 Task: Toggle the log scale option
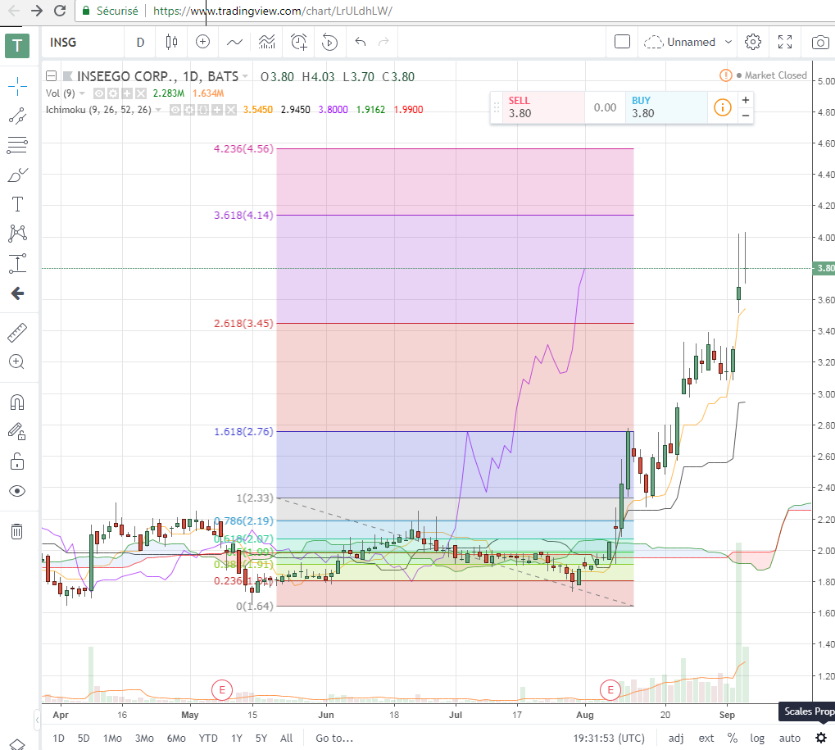(756, 739)
